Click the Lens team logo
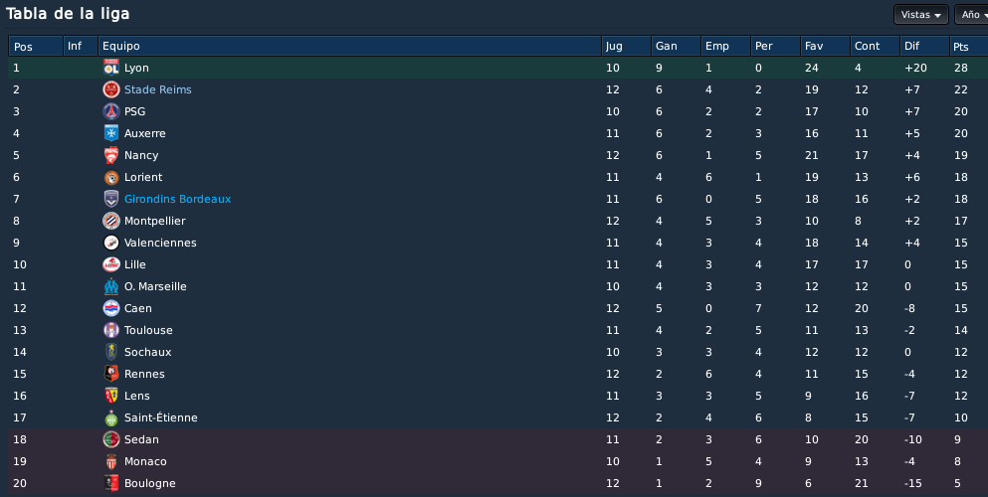The height and width of the screenshot is (497, 988). (x=110, y=396)
